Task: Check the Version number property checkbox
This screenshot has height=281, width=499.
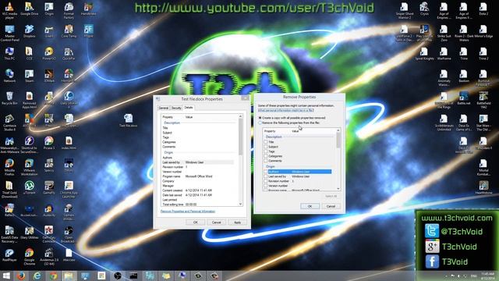Action: click(x=265, y=186)
